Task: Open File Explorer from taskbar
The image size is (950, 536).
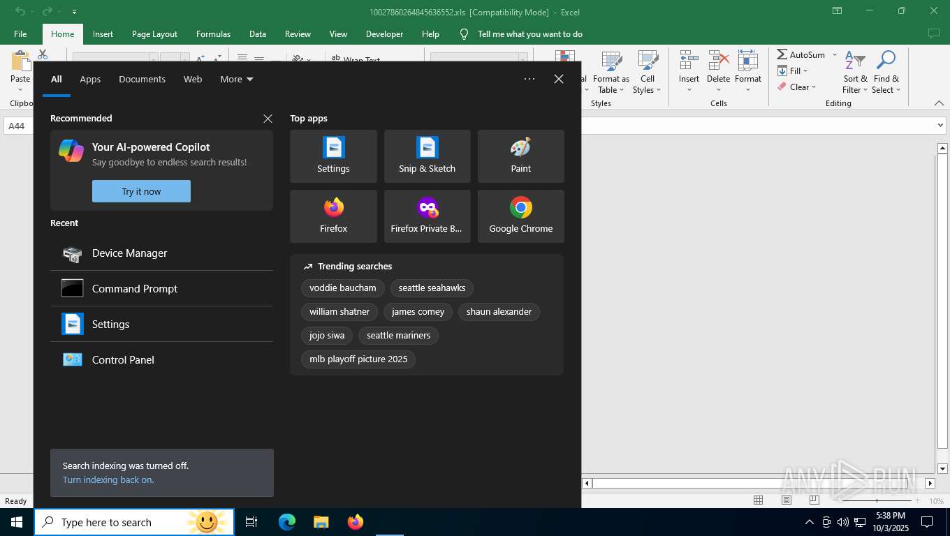Action: pos(321,522)
